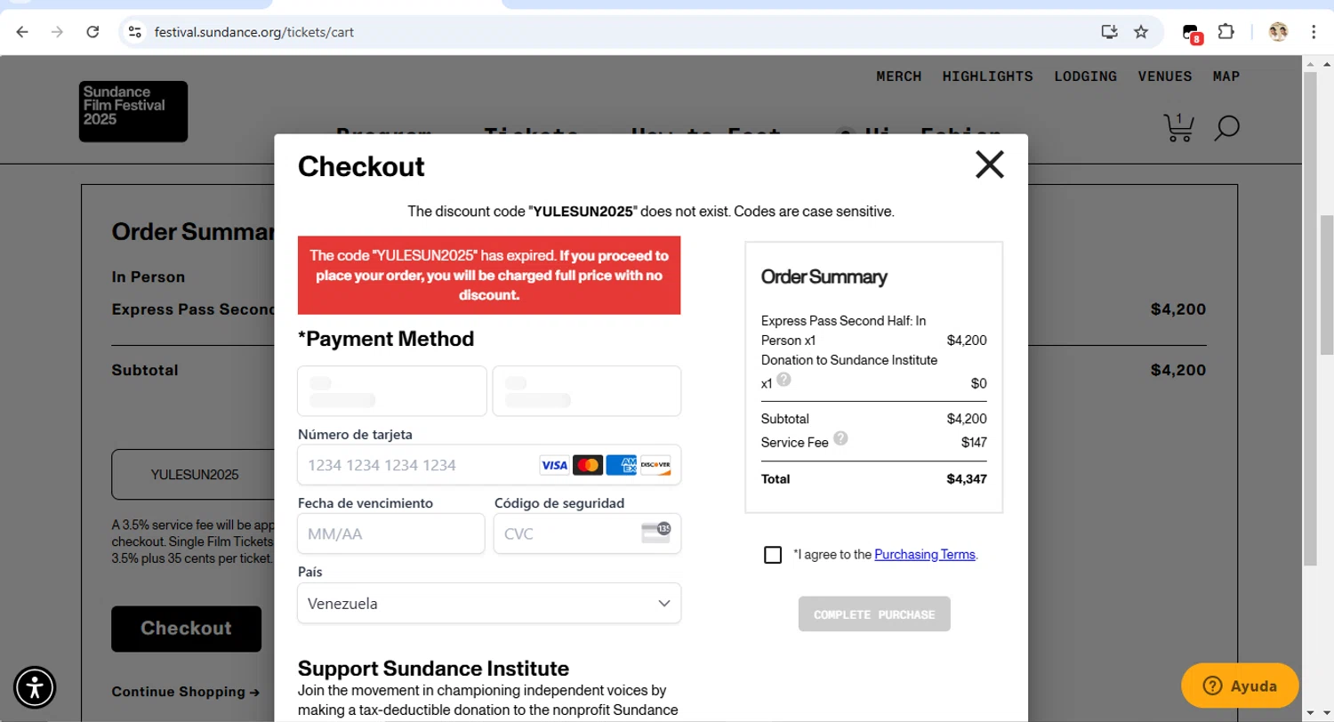Open HIGHLIGHTS in the top navigation
Viewport: 1334px width, 722px height.
coord(988,76)
